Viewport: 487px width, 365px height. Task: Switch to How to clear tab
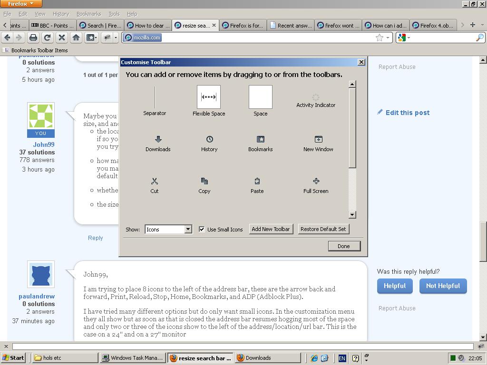click(148, 26)
